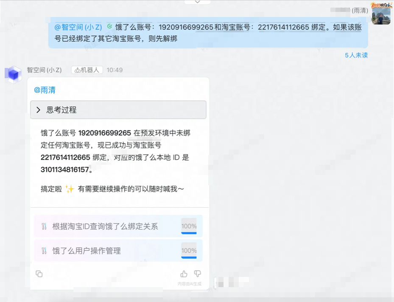Viewport: 394px width, 302px height.
Task: Click the green checkmark in the quoted message
Action: [x=110, y=26]
